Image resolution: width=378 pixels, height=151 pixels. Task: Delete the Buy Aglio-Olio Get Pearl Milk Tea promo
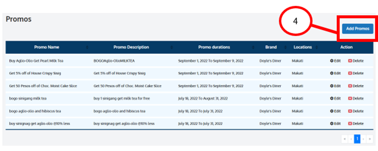pos(356,61)
